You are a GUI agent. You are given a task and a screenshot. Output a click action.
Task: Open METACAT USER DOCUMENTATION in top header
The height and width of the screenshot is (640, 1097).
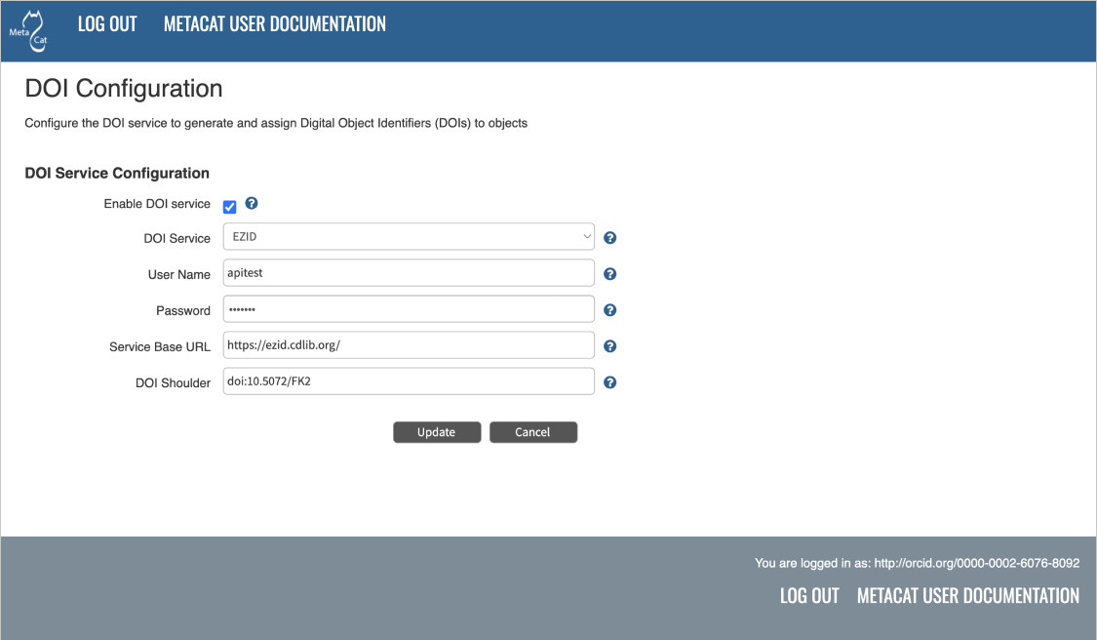tap(275, 24)
